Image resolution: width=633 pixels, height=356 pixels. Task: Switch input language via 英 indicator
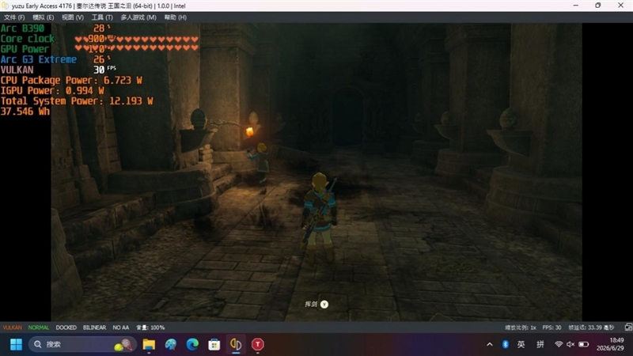521,344
